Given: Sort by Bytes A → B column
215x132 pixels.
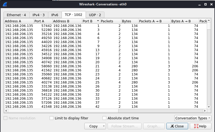Looking at the screenshot, I should (x=185, y=21).
